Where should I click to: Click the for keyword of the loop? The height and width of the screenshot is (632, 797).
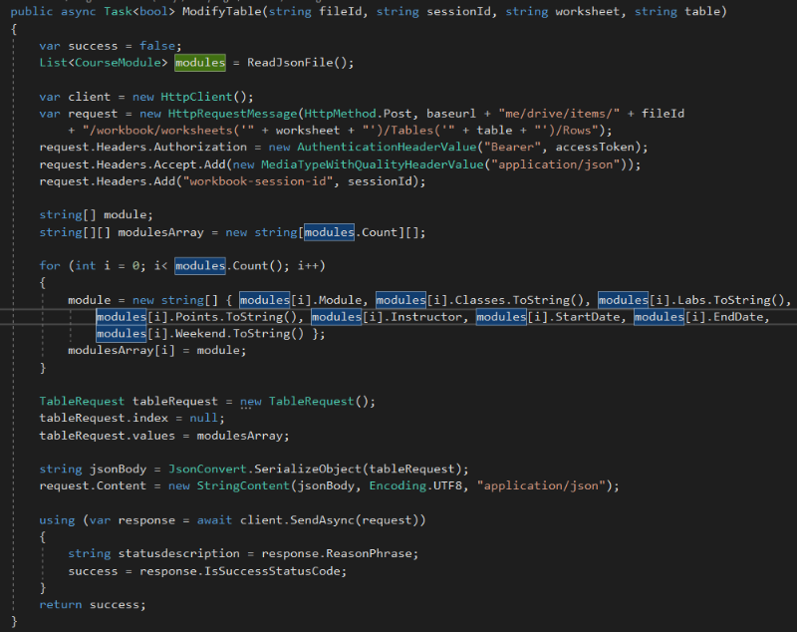[x=50, y=265]
